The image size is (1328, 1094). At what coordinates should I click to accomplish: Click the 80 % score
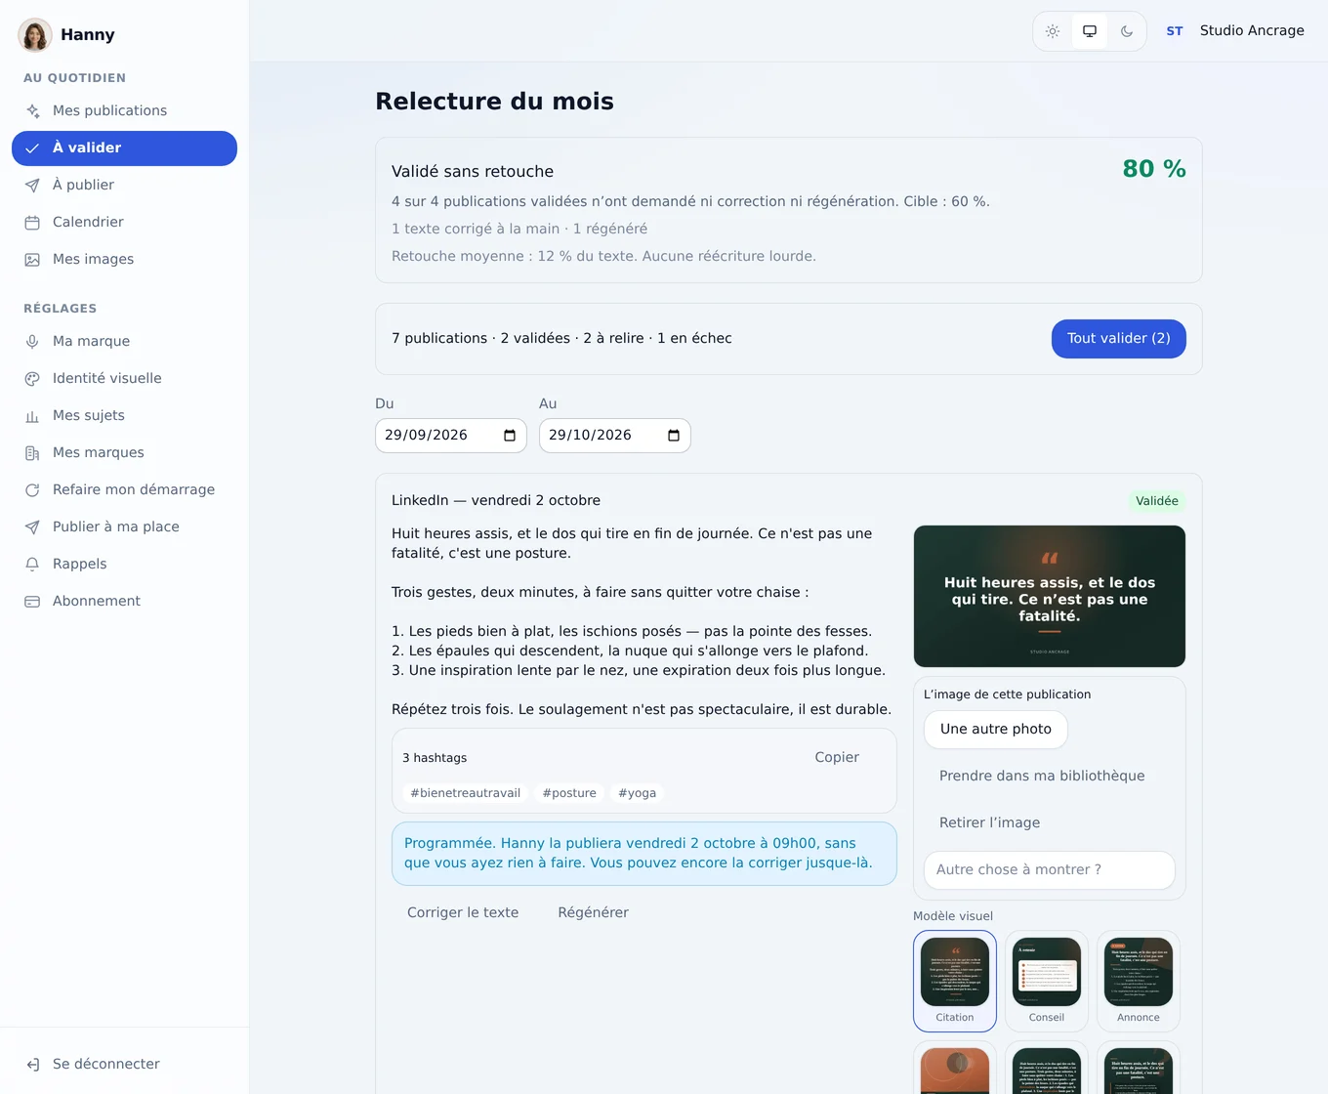[1154, 169]
